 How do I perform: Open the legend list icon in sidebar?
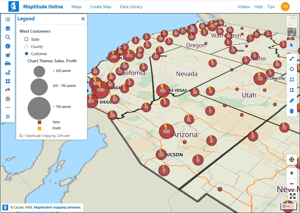(x=8, y=19)
